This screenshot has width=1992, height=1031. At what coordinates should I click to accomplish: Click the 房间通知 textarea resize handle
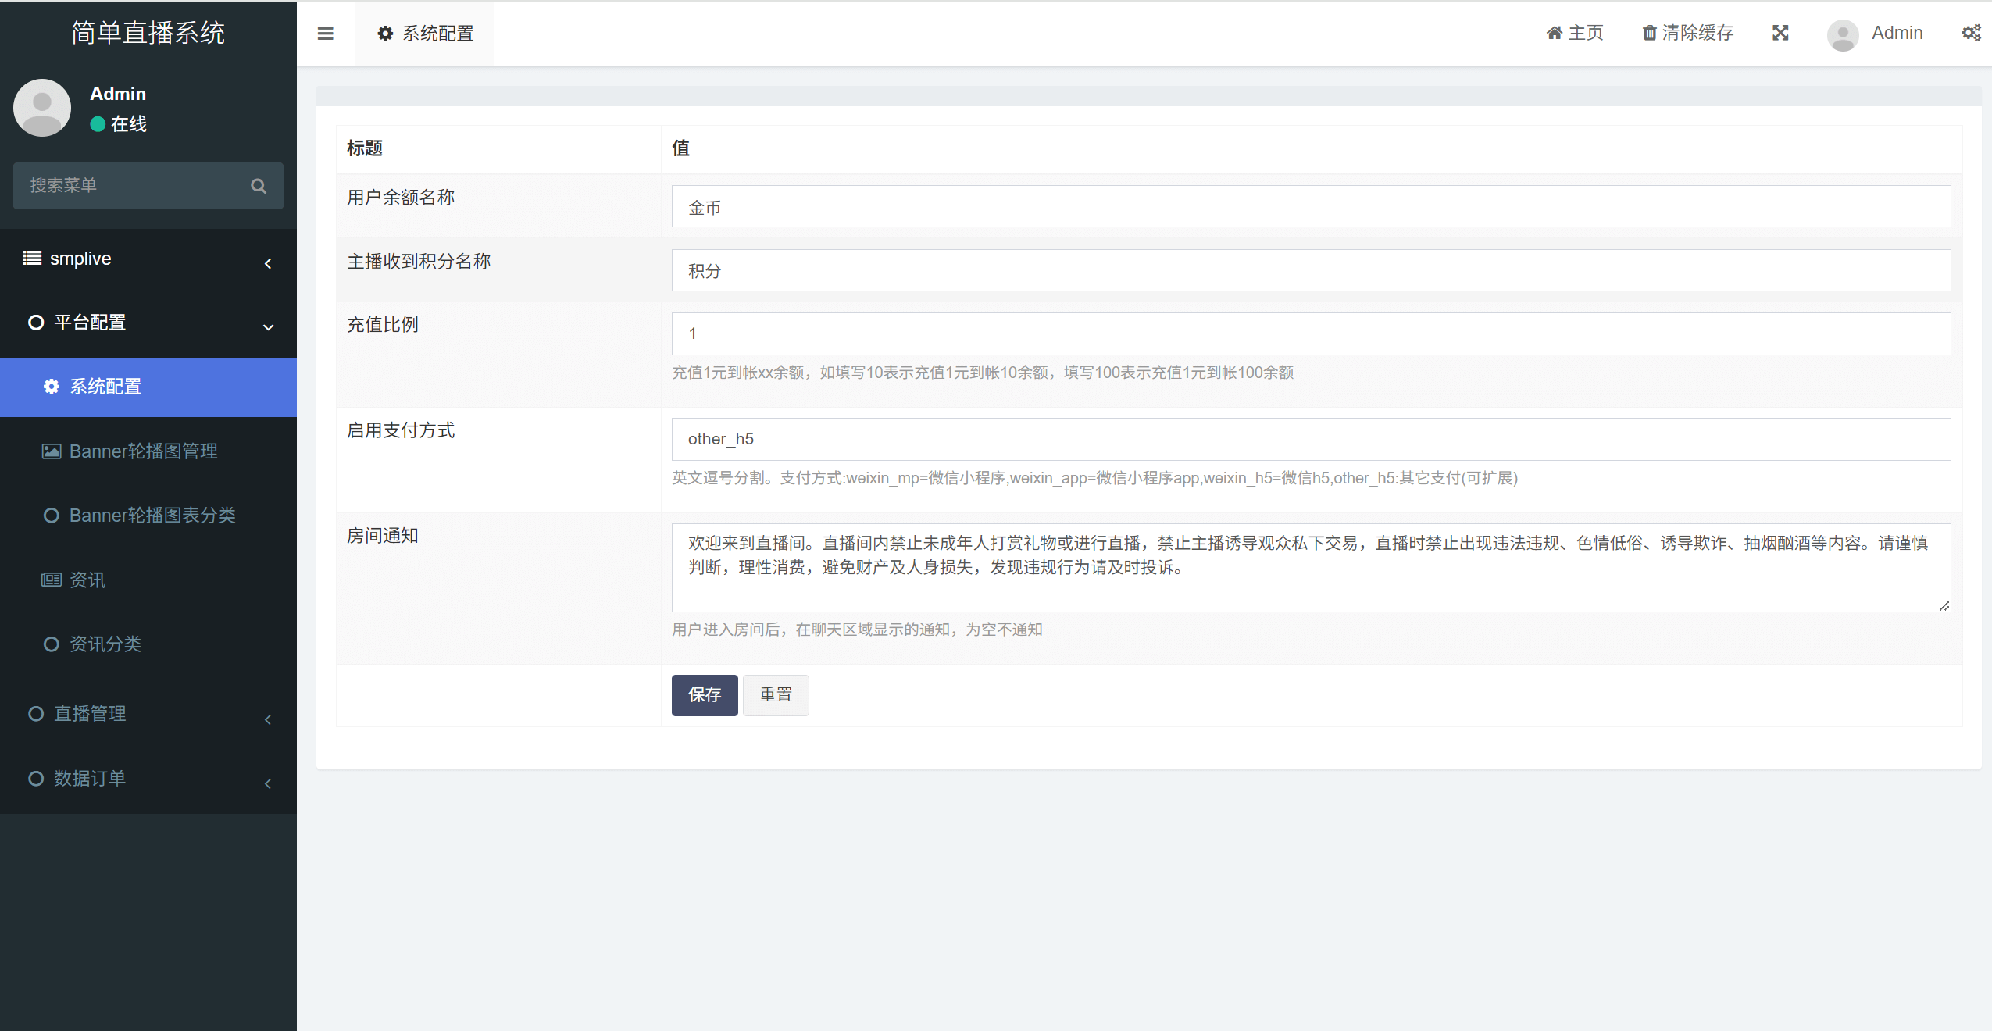tap(1944, 605)
